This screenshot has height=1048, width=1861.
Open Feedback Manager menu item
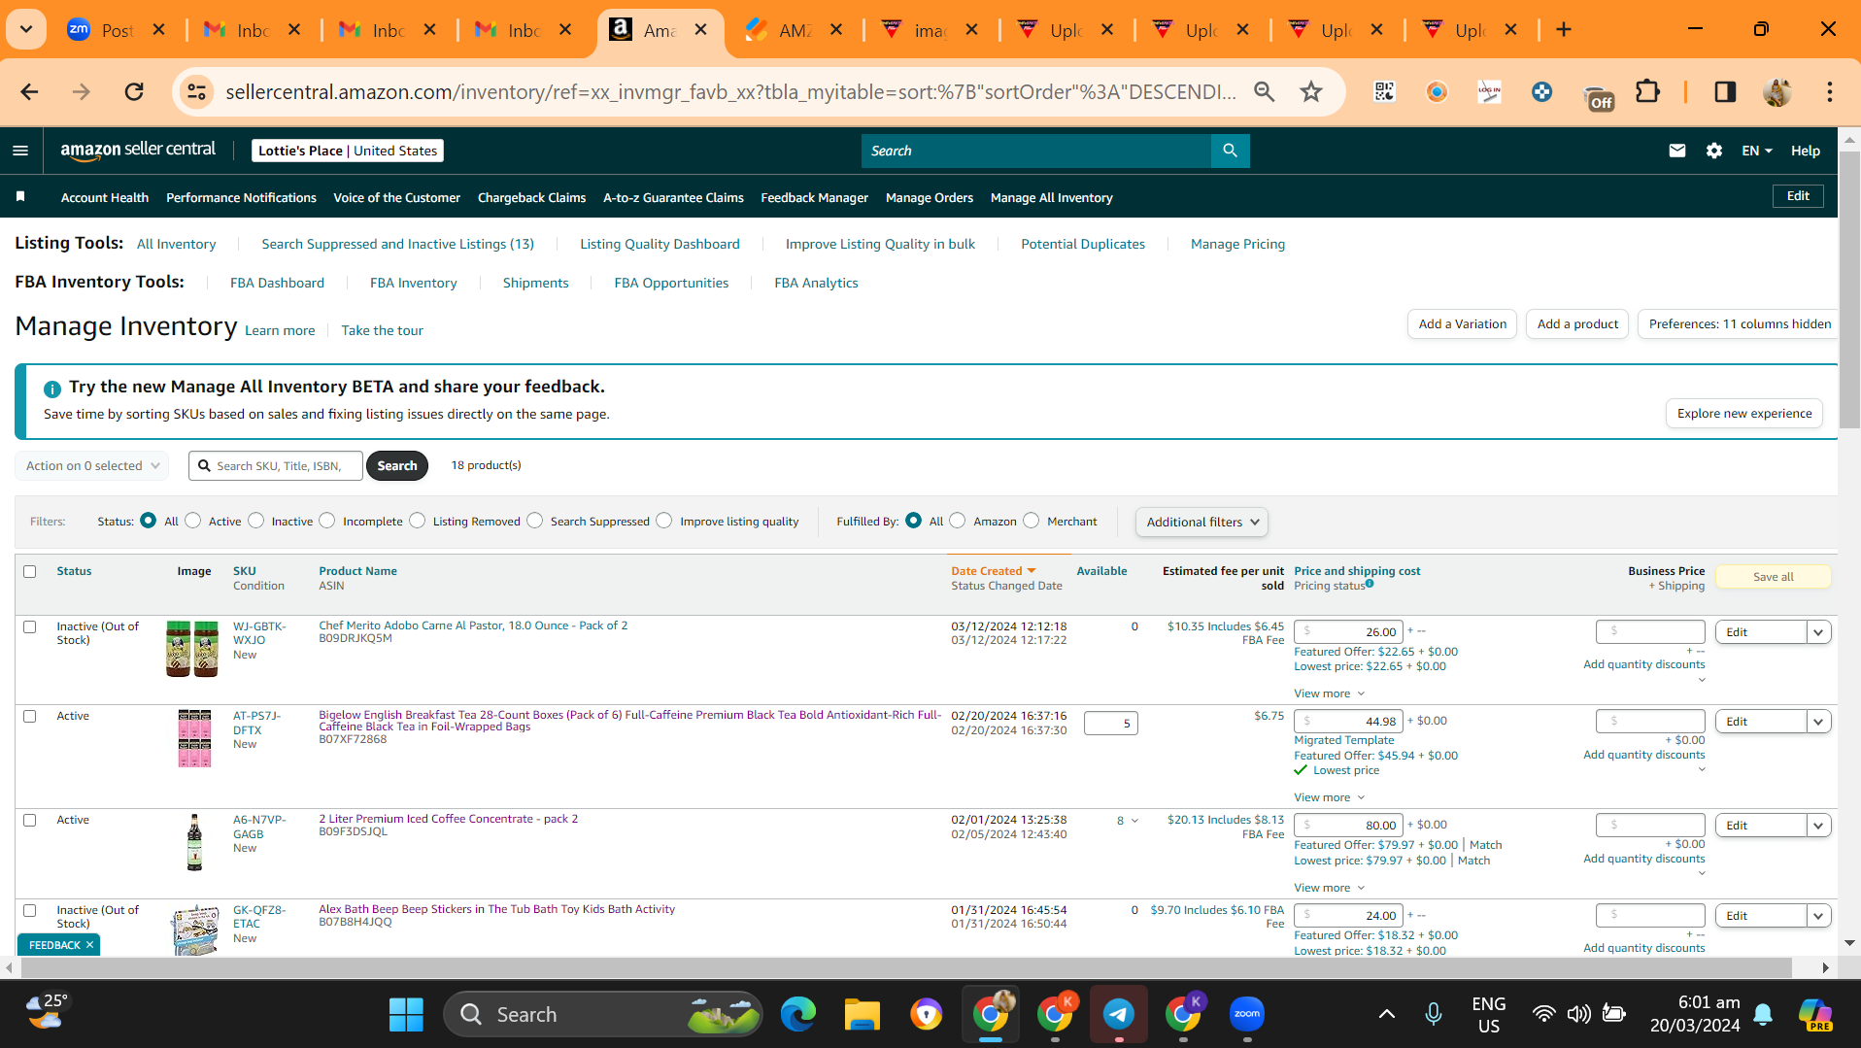(x=814, y=197)
